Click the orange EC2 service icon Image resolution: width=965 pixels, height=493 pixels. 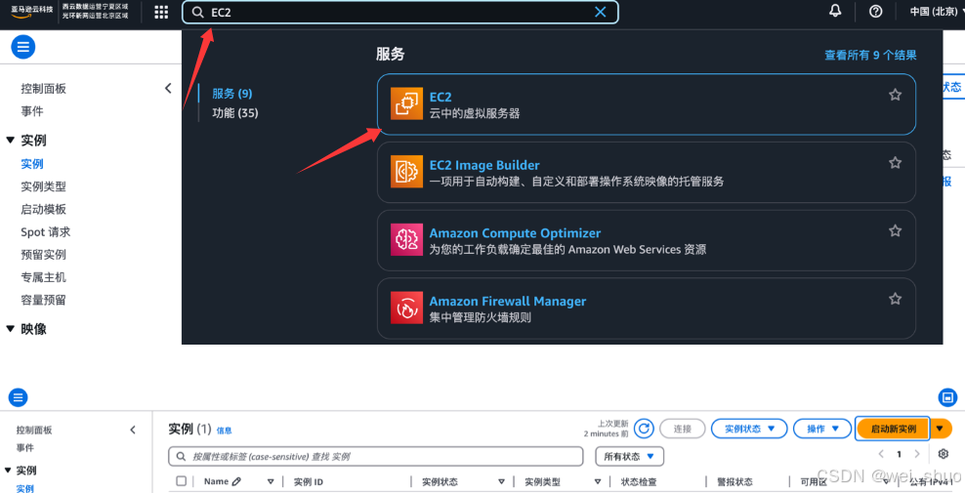coord(406,103)
